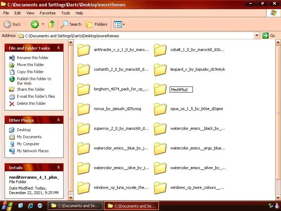Select watercolor_emico__ergo_blue... folder name
The height and width of the screenshot is (211, 281).
pyautogui.click(x=198, y=148)
